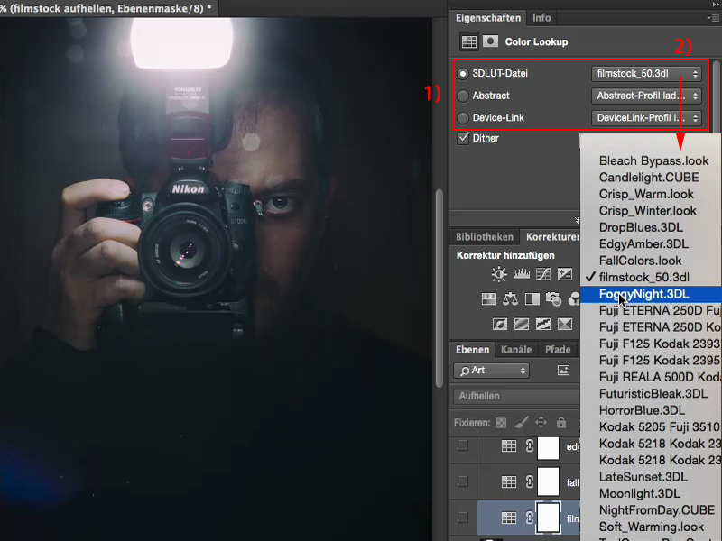This screenshot has width=722, height=541.
Task: Switch to the Pfade tab
Action: pos(558,350)
